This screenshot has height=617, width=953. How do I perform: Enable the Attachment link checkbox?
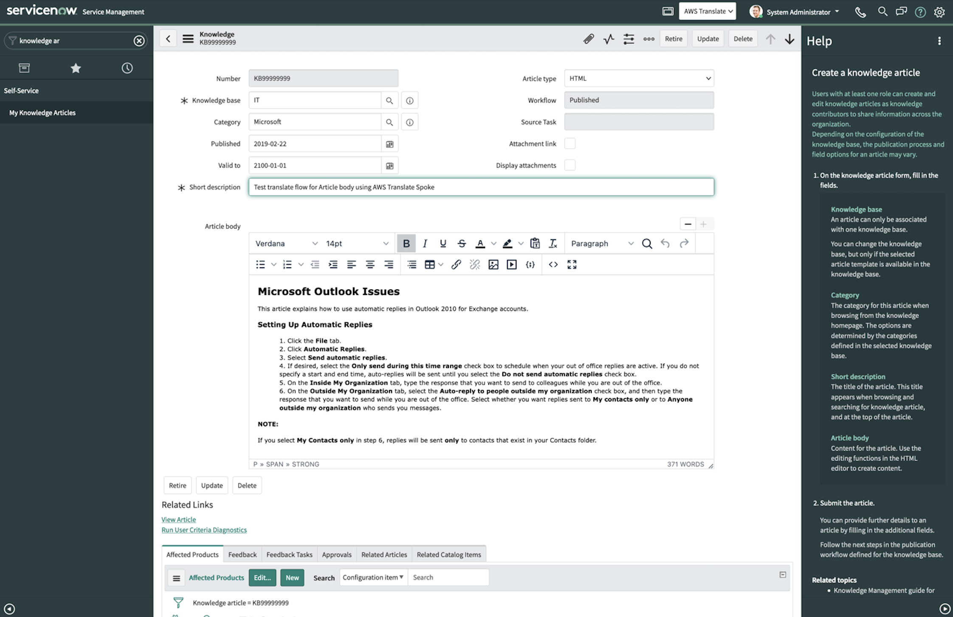click(x=570, y=144)
